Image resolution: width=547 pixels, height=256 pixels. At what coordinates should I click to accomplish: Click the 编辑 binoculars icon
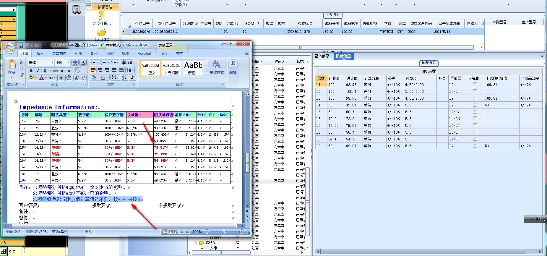point(233,63)
